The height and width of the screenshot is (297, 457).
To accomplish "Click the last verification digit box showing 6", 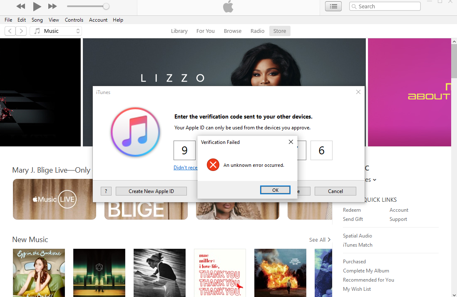I will 321,150.
